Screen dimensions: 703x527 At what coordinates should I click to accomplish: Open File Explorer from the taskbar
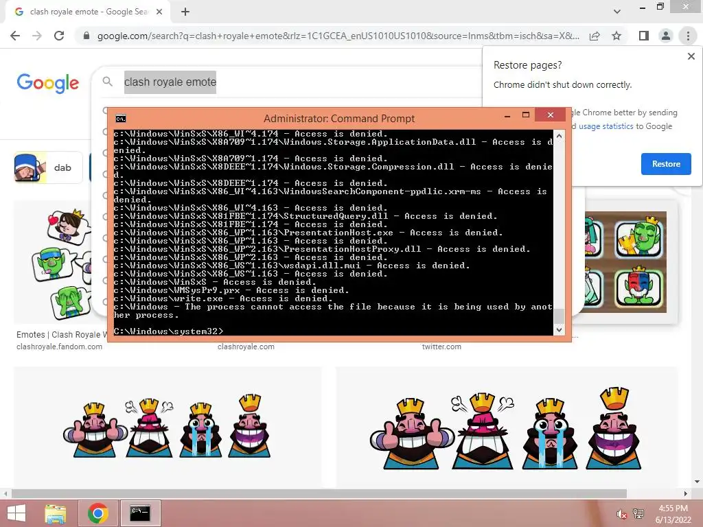click(56, 513)
